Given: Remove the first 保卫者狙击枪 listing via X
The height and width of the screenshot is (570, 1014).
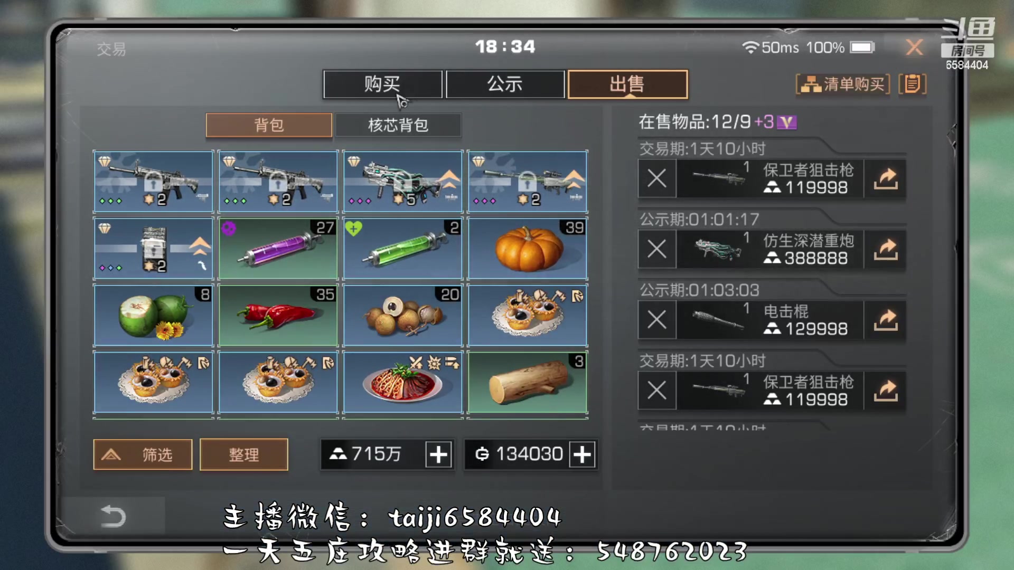Looking at the screenshot, I should [657, 178].
